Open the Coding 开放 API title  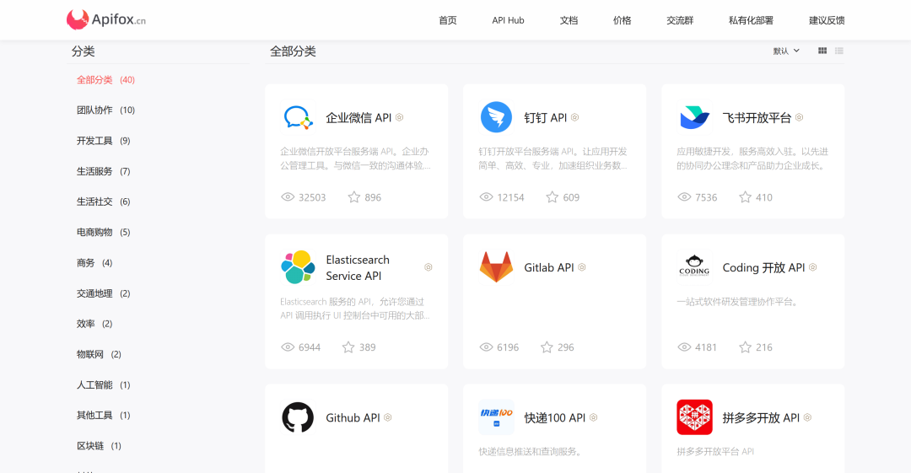tap(763, 268)
